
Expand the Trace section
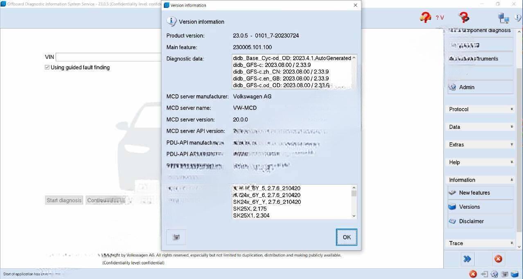click(x=480, y=243)
